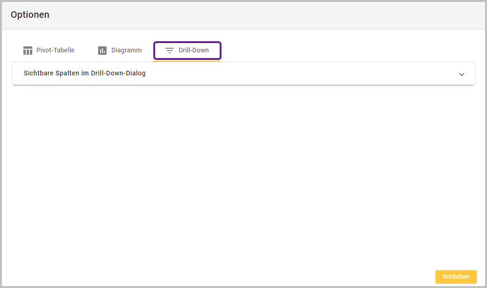Click the Optionen dialog title
Viewport: 487px width, 288px height.
click(30, 15)
